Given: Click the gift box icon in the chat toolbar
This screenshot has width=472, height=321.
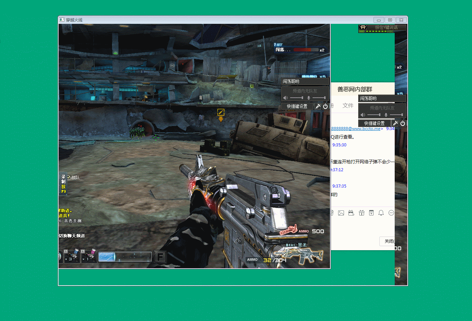Looking at the screenshot, I should pyautogui.click(x=362, y=213).
